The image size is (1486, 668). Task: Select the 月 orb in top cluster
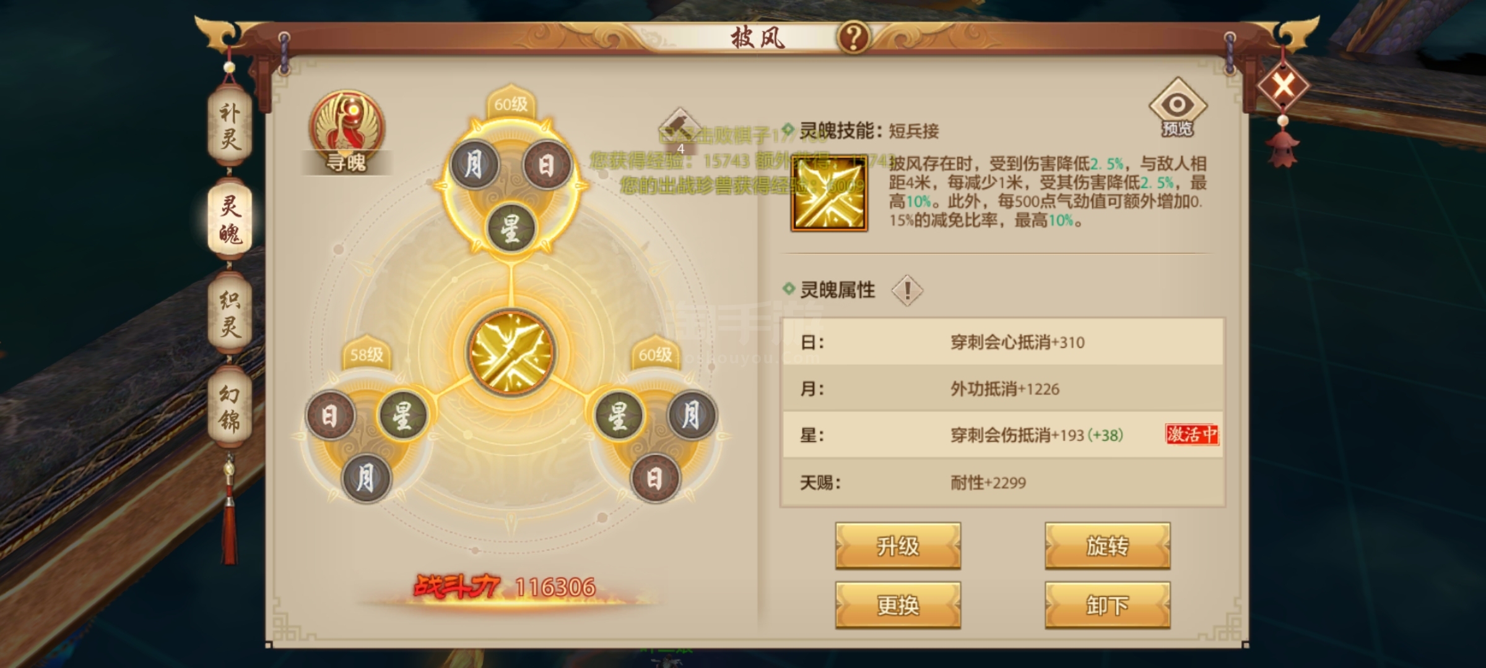(474, 166)
